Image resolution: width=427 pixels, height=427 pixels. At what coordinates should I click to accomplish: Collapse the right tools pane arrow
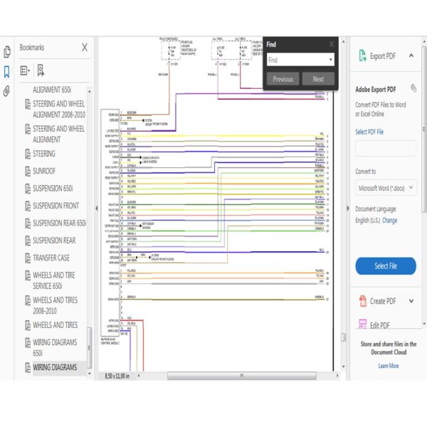pos(348,209)
